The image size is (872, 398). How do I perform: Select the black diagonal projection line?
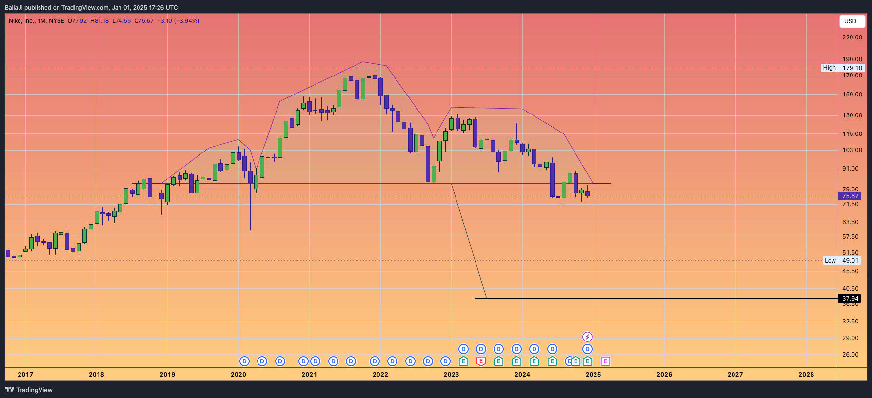click(469, 241)
